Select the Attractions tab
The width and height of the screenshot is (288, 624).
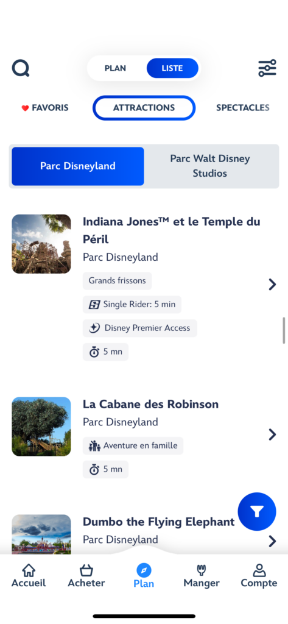(x=144, y=108)
